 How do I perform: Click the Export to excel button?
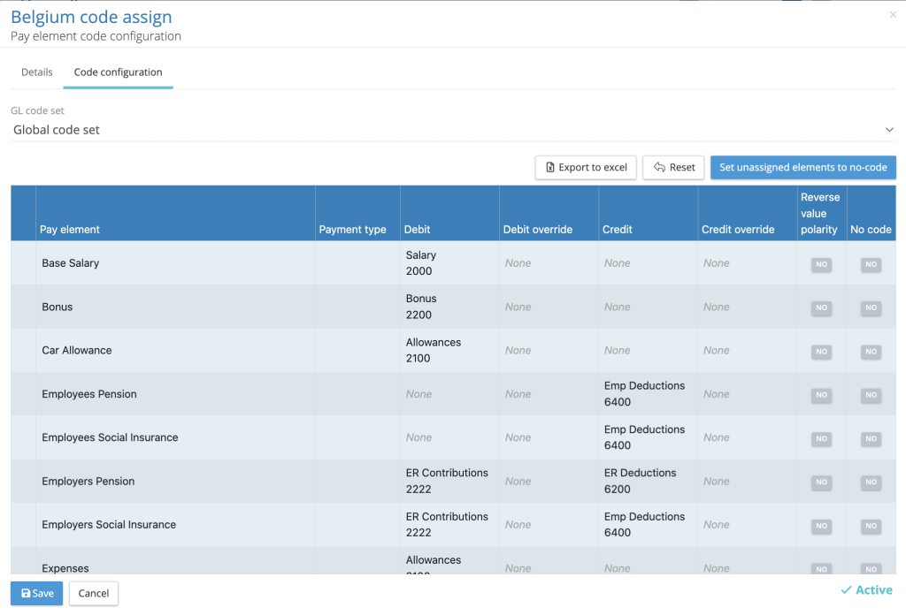pyautogui.click(x=585, y=167)
